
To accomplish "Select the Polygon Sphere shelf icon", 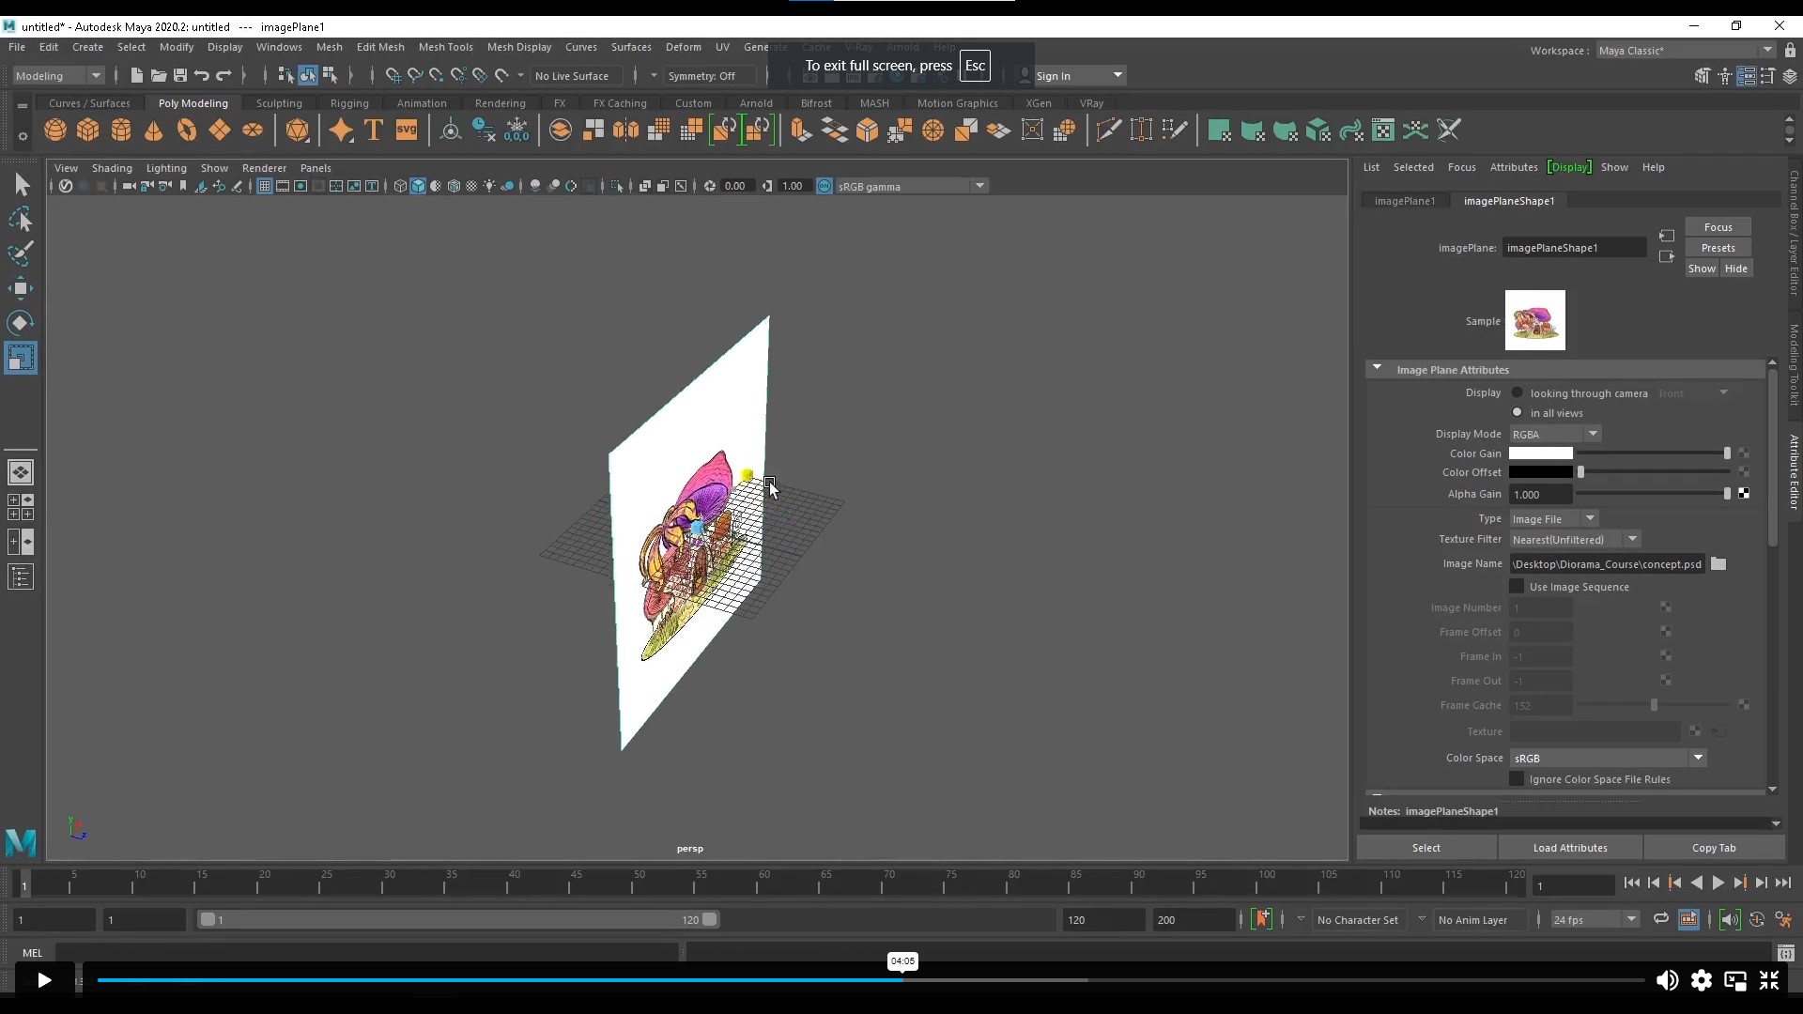I will 54,130.
